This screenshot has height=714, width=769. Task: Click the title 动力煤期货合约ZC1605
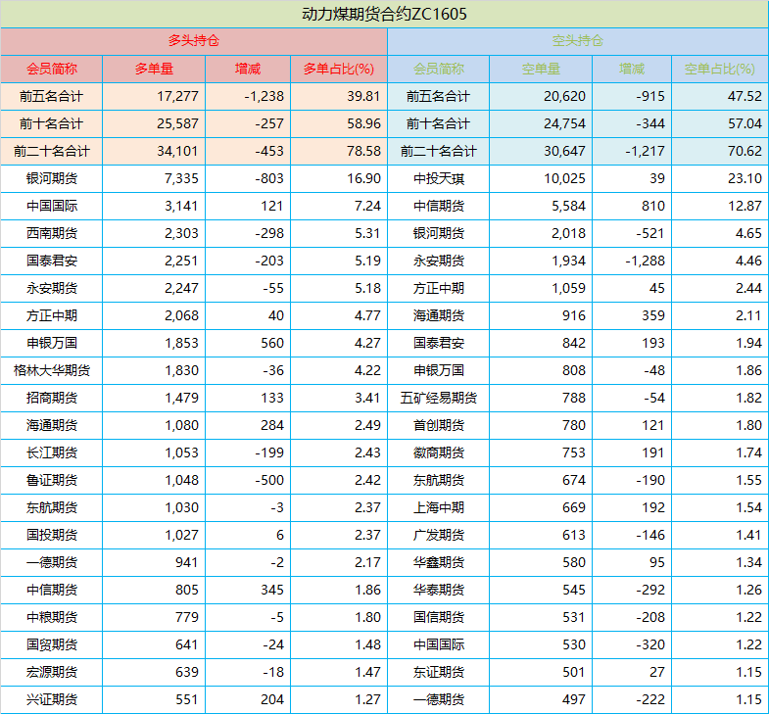pyautogui.click(x=384, y=14)
